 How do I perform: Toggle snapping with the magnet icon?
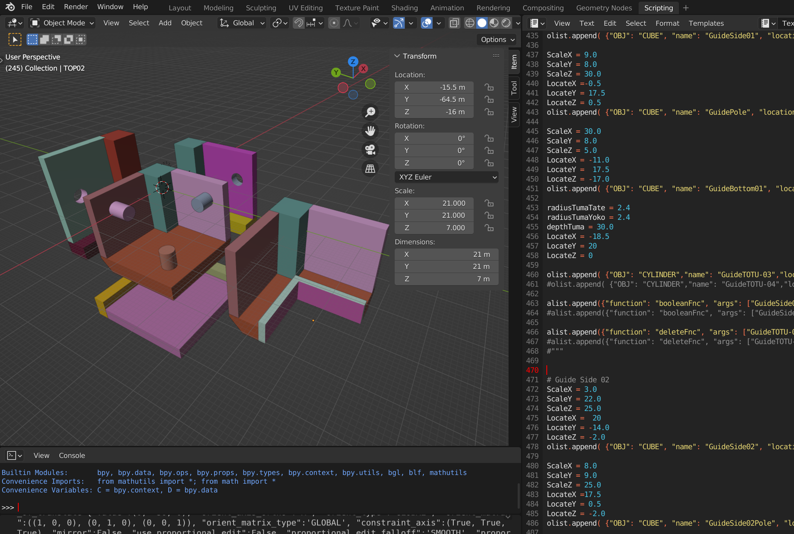pyautogui.click(x=298, y=23)
